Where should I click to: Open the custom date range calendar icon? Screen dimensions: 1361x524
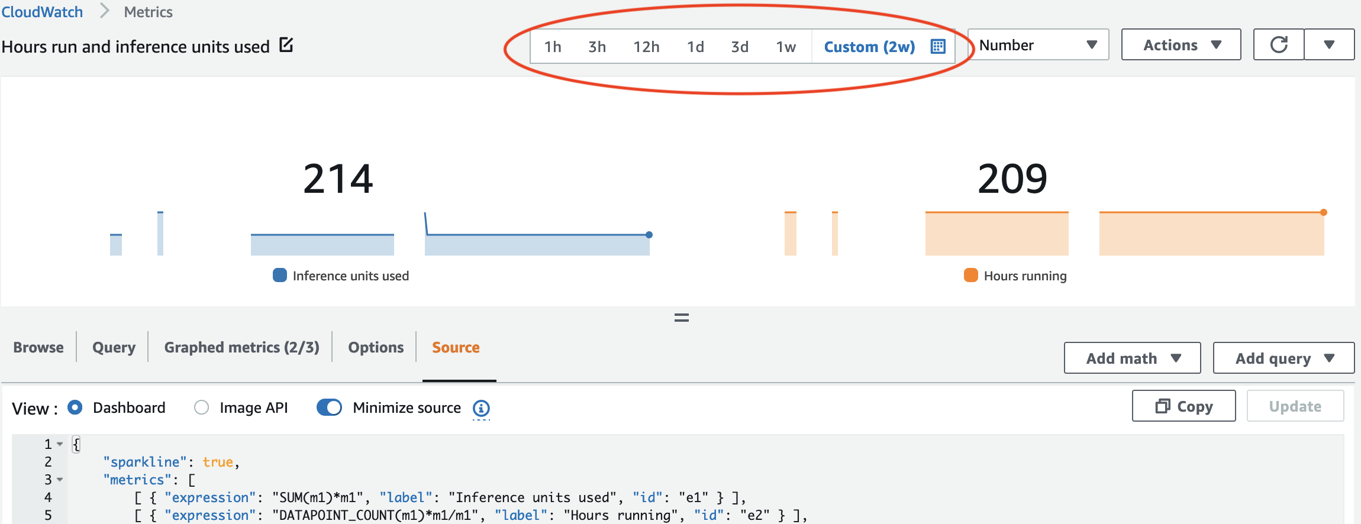point(938,47)
